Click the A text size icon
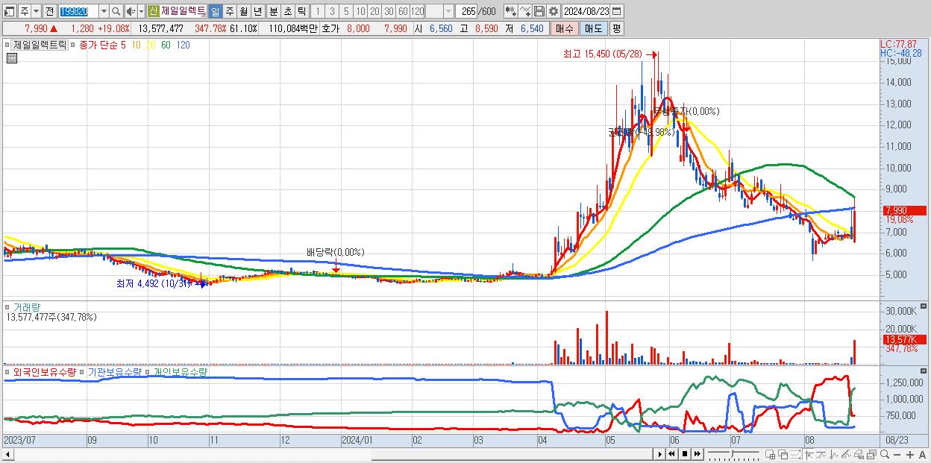Image resolution: width=931 pixels, height=463 pixels. (922, 455)
